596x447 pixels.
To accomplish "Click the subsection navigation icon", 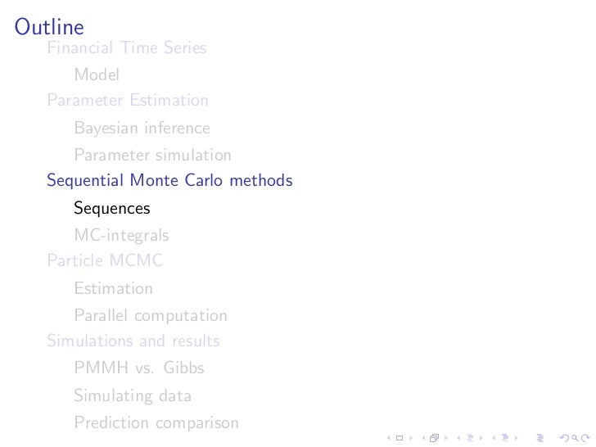I will click(470, 438).
